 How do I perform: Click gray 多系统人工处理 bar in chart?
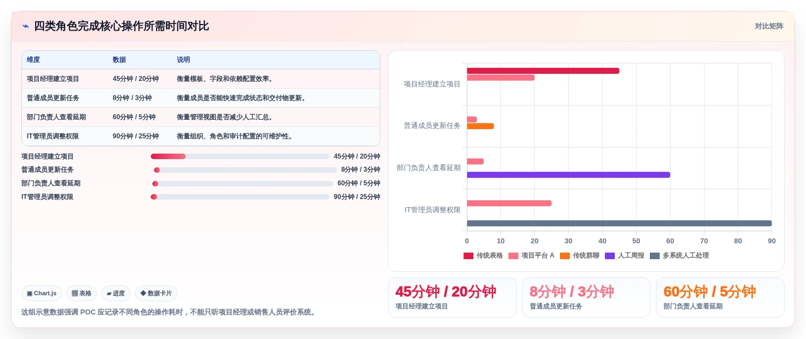[x=619, y=224]
